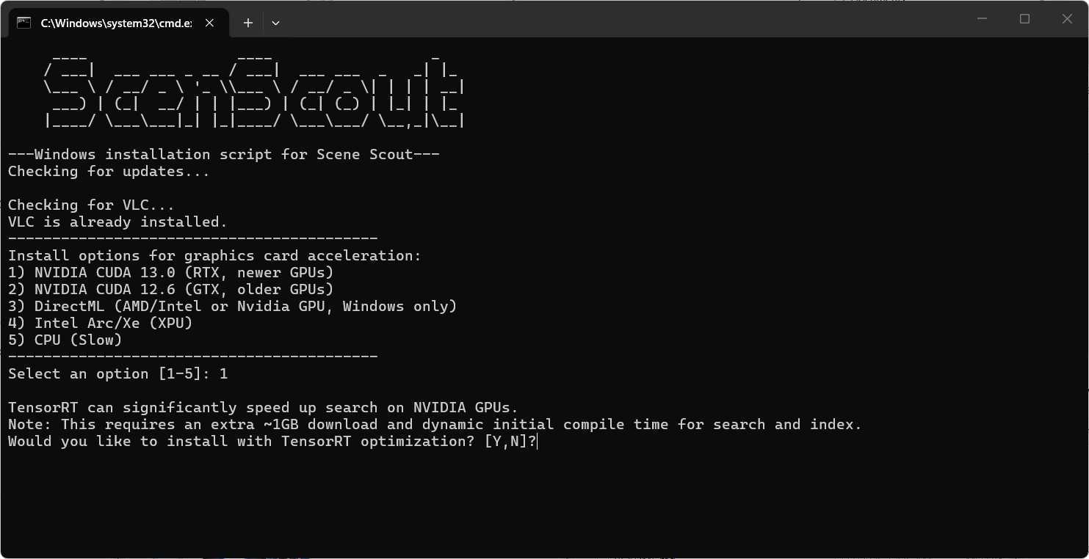Click the NVIDIA CUDA 12.6 option line

[171, 289]
